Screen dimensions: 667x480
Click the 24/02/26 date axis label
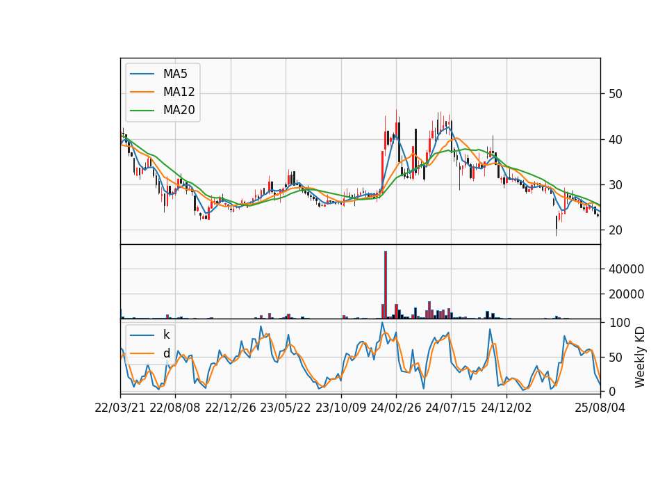[396, 408]
